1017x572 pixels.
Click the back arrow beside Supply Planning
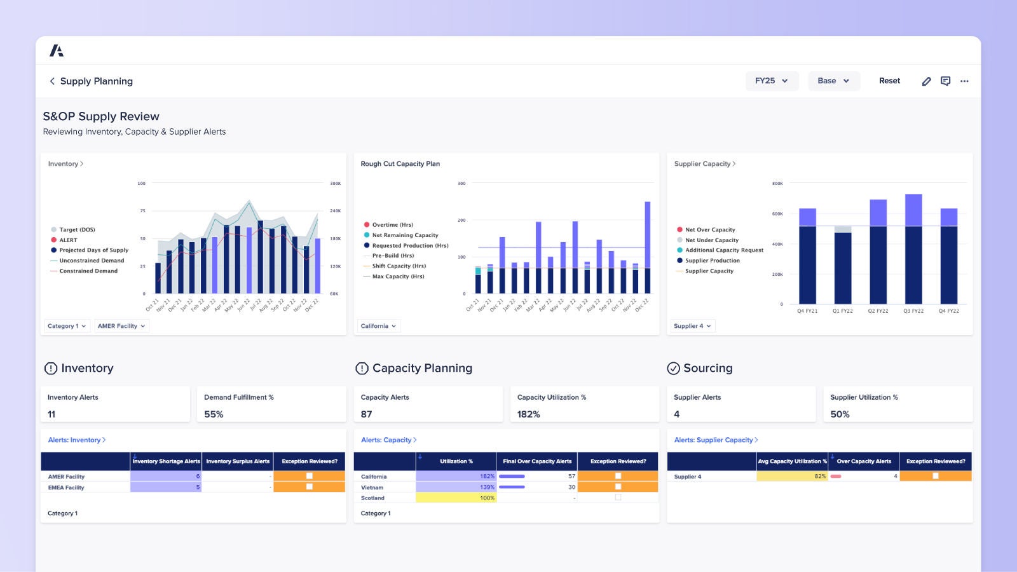coord(51,81)
